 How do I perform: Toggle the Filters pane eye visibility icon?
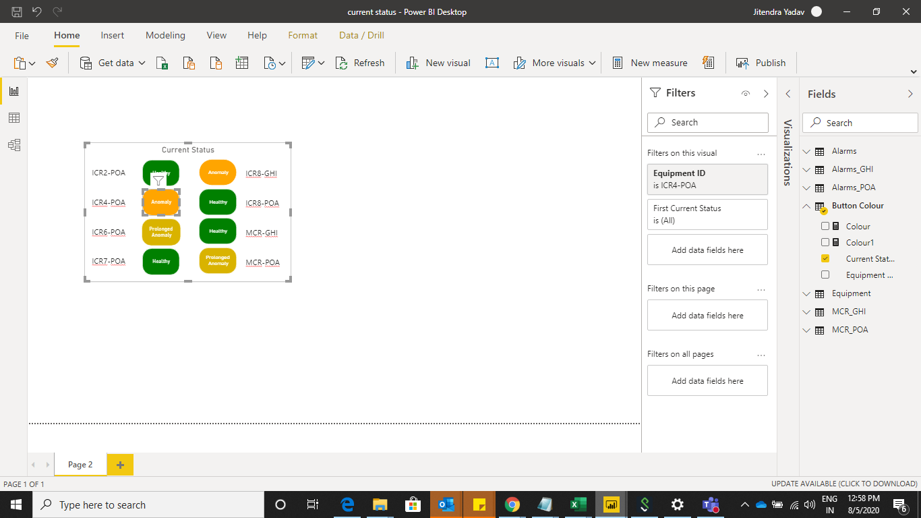pos(746,94)
